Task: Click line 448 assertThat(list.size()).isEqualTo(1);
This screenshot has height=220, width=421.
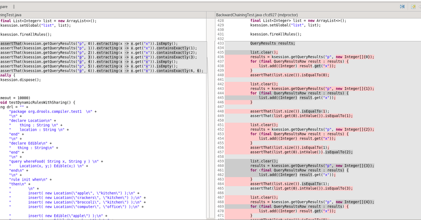Action: (290, 111)
